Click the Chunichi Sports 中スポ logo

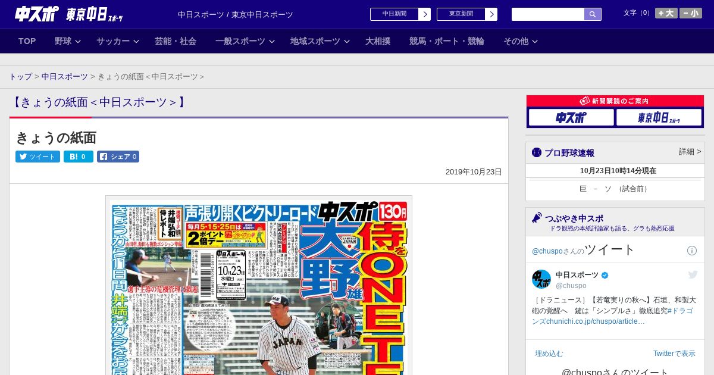[37, 14]
